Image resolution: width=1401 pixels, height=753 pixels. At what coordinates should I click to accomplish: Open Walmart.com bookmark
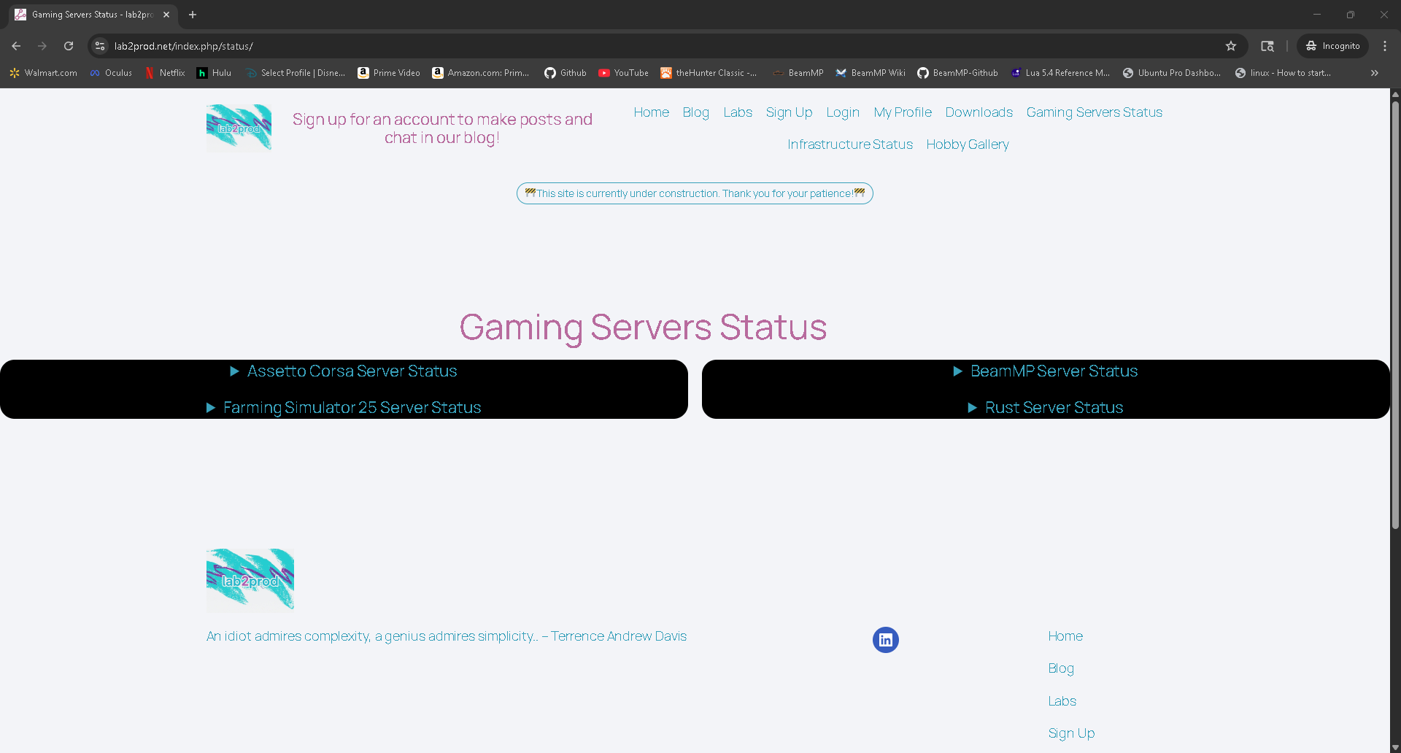[44, 73]
